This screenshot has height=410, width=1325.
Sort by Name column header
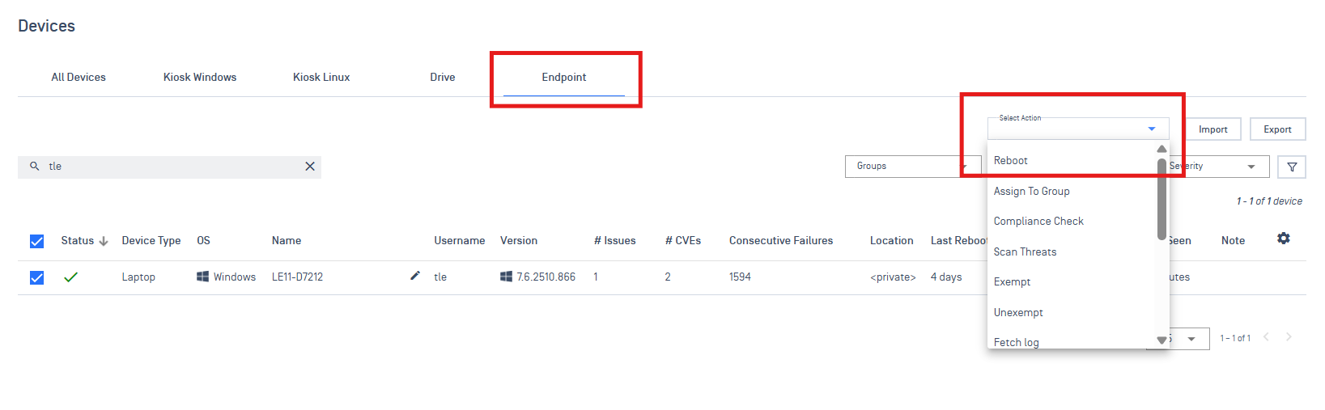287,241
